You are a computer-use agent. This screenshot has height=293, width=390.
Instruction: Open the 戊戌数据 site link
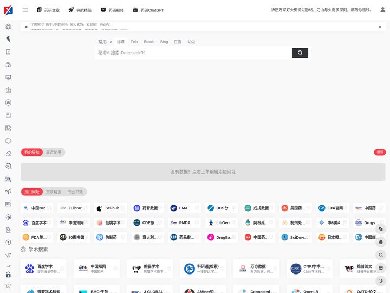coord(258,208)
